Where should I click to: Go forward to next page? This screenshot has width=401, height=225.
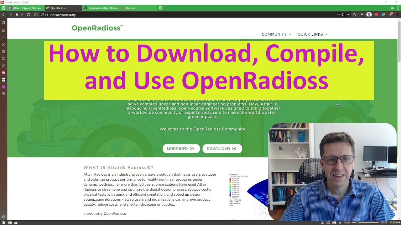[x=10, y=15]
